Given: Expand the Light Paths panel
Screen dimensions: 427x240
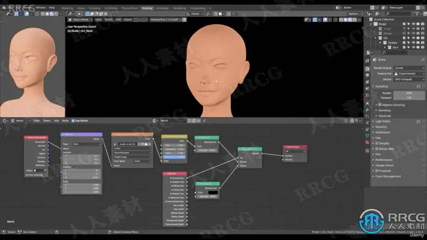Looking at the screenshot, I should [383, 121].
